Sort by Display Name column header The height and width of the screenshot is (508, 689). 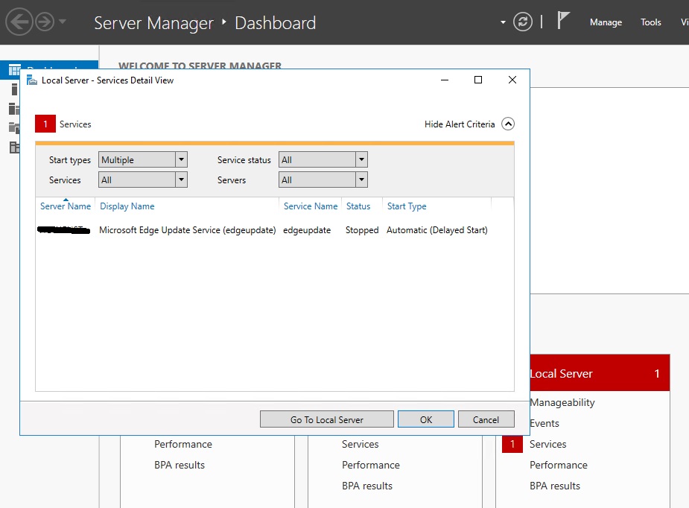[127, 206]
